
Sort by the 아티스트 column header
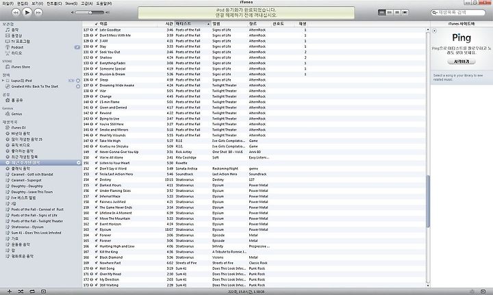(x=192, y=24)
